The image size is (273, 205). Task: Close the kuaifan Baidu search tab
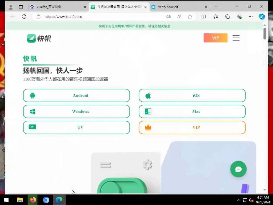(85, 7)
